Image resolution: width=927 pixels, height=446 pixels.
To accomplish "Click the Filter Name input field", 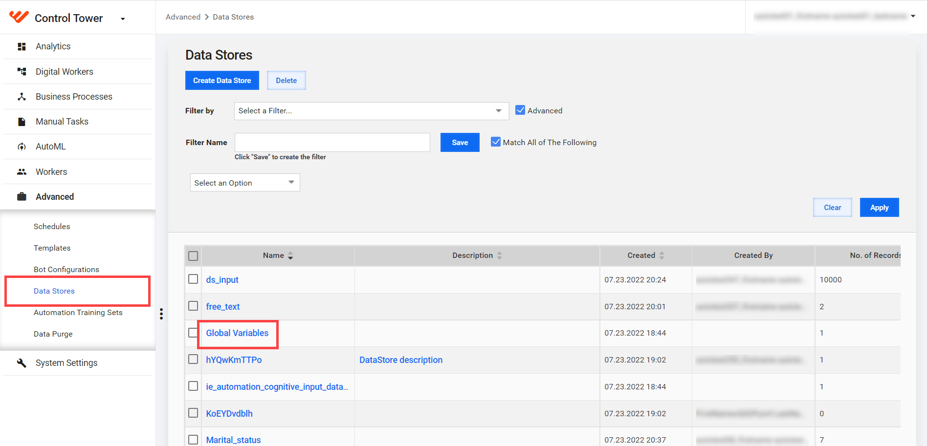I will 332,142.
